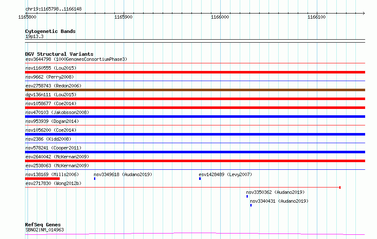
Task: Click the nsv3349618 (Audano2019) label
Action: coord(123,174)
